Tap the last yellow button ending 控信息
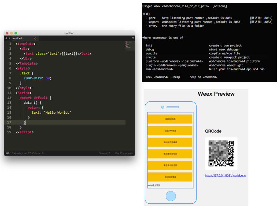 (170, 177)
